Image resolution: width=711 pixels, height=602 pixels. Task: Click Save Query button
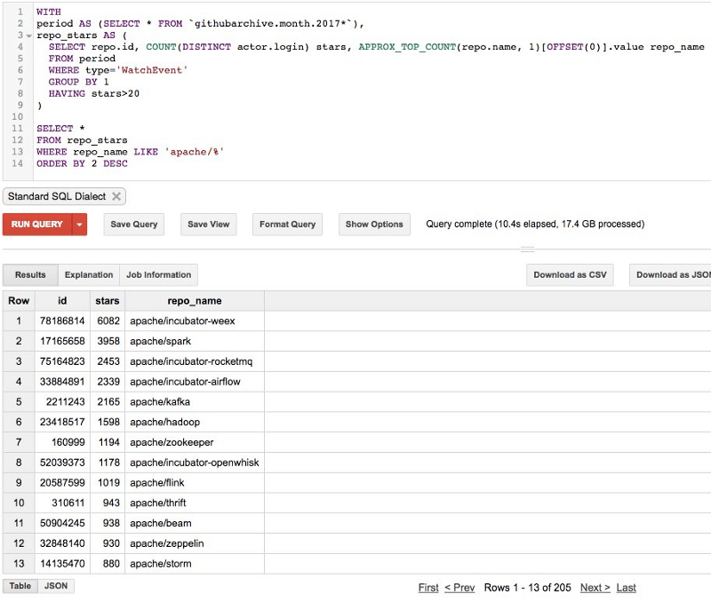pyautogui.click(x=133, y=225)
